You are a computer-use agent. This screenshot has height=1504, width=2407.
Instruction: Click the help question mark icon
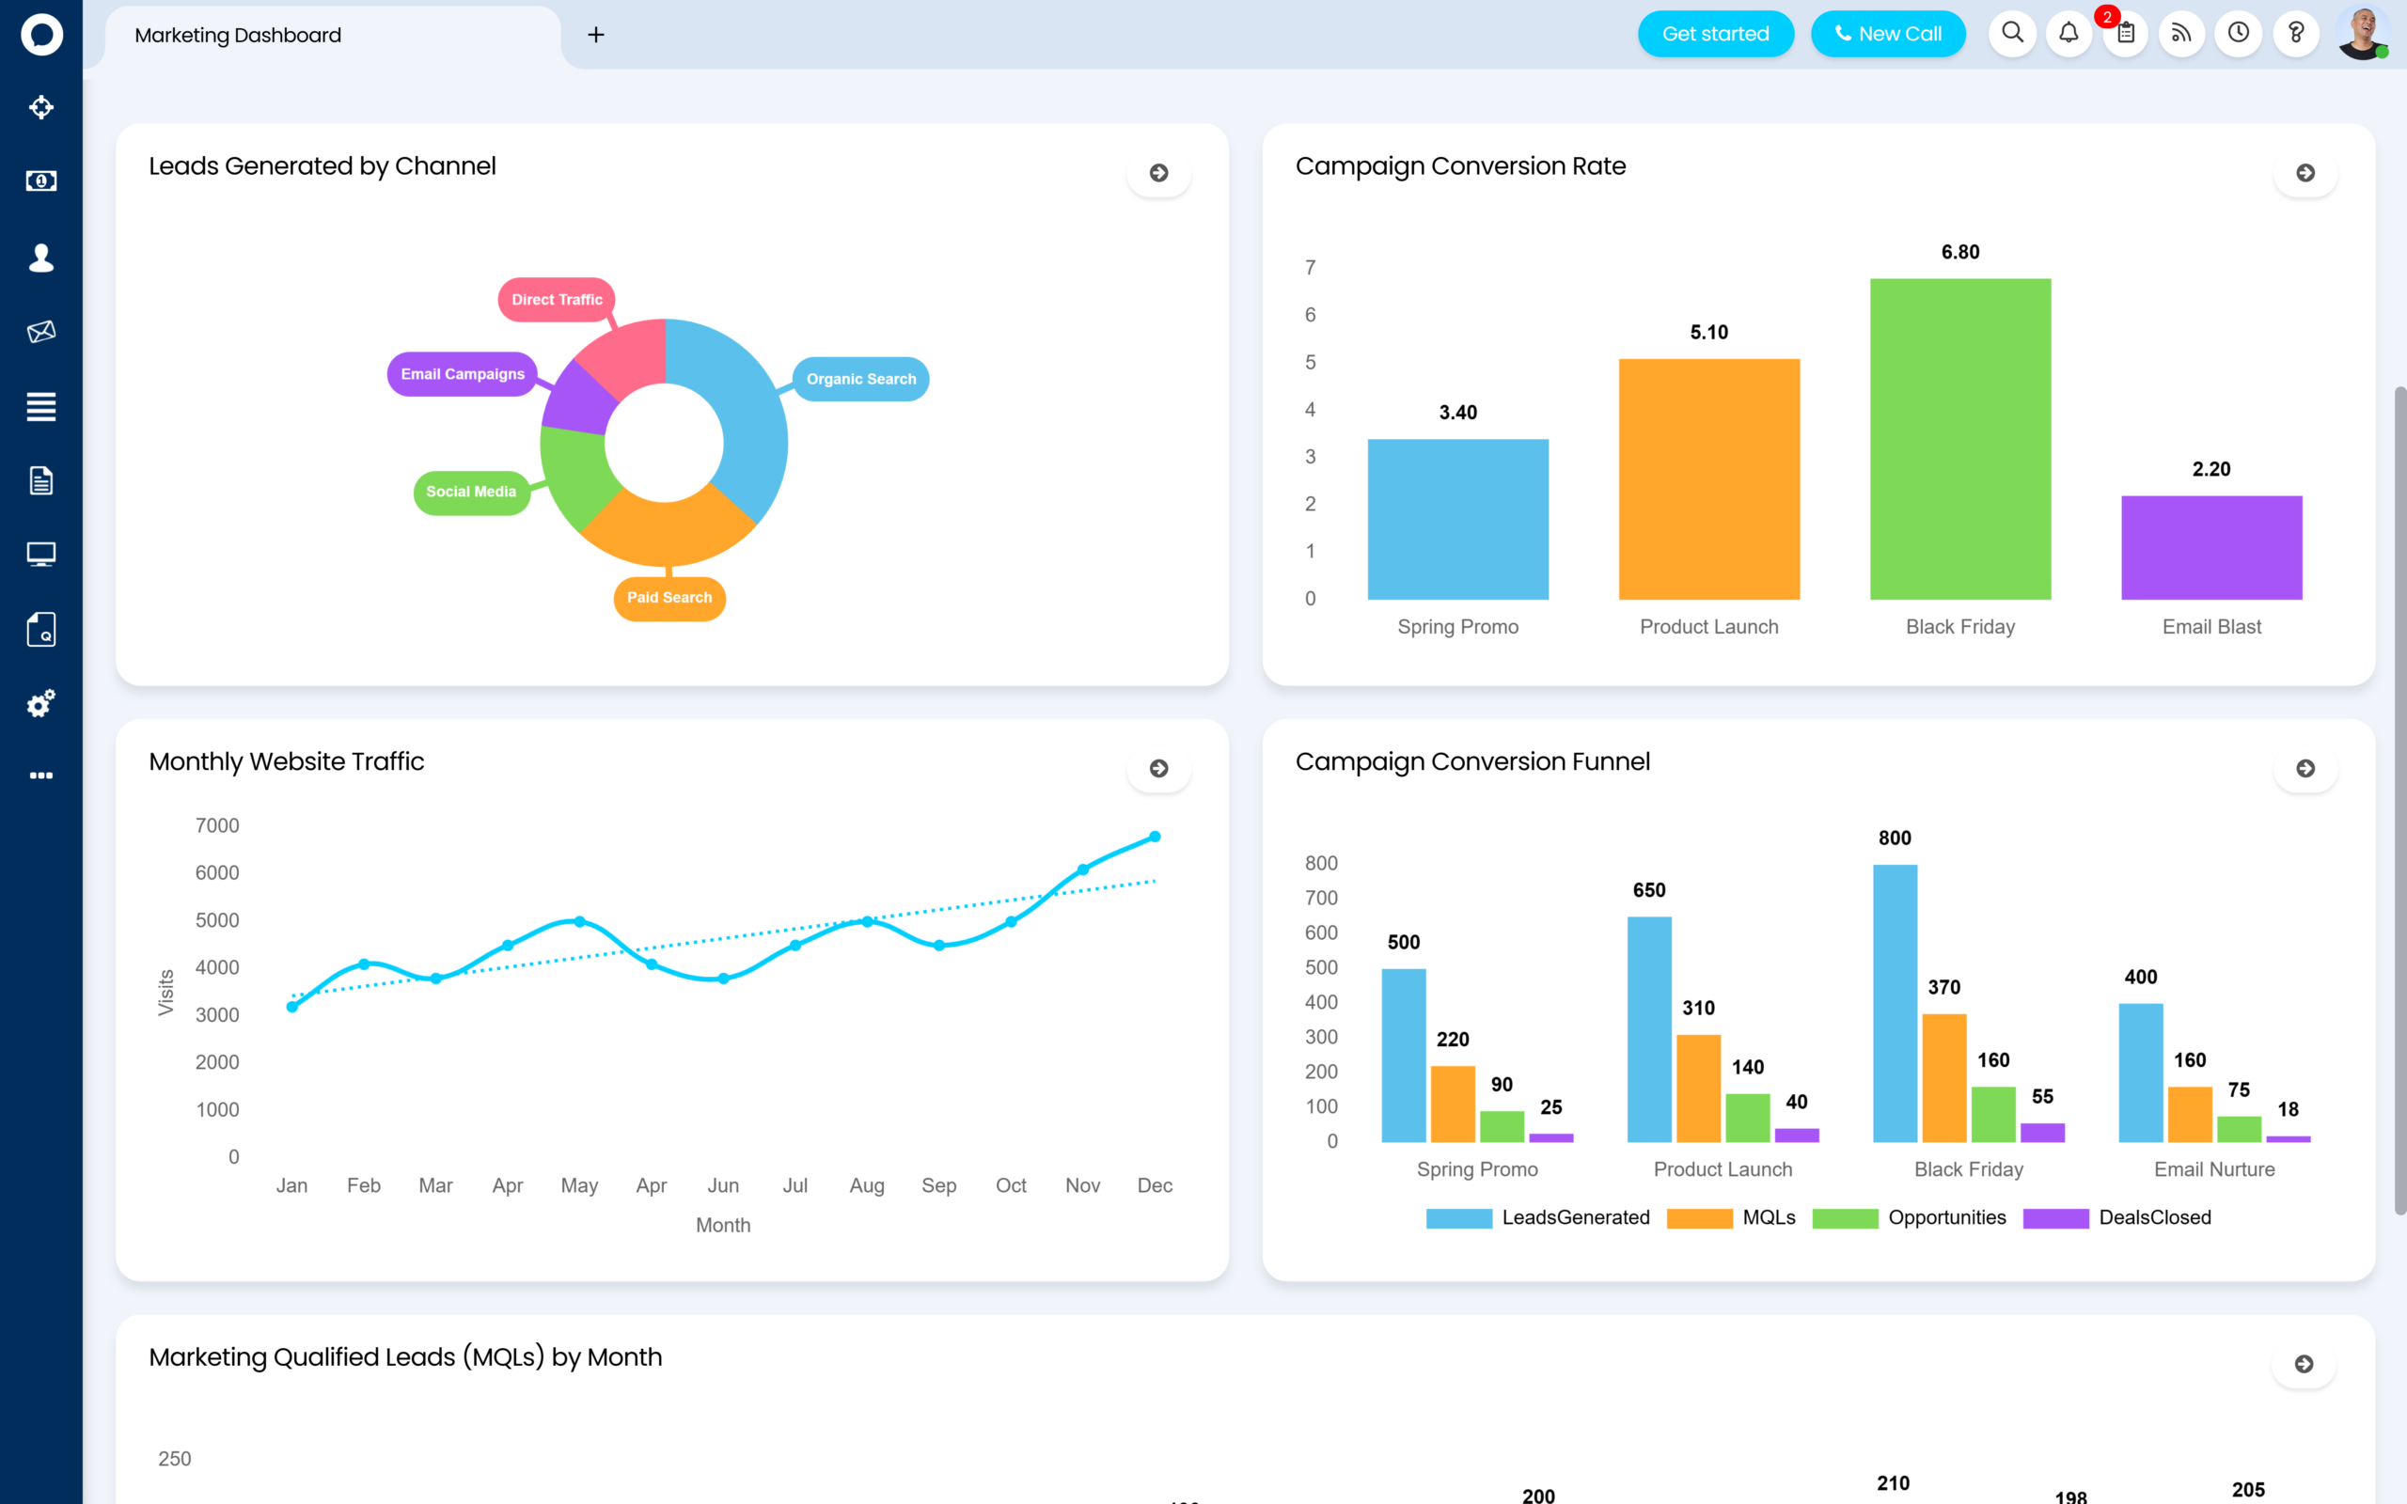[2296, 34]
